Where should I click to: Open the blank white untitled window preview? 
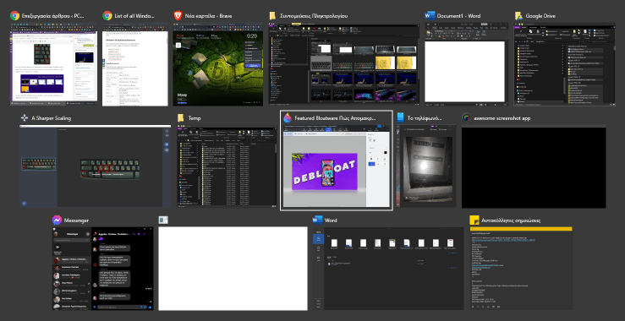tap(233, 269)
